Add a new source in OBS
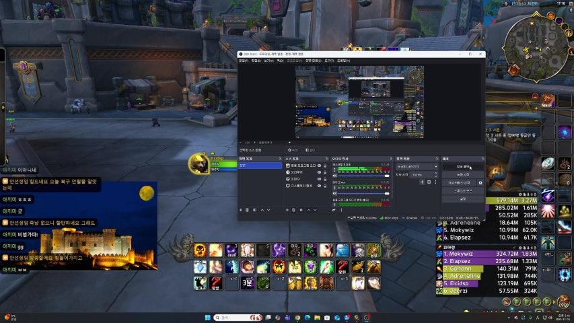Screen dimensions: 574x323 tap(287, 210)
